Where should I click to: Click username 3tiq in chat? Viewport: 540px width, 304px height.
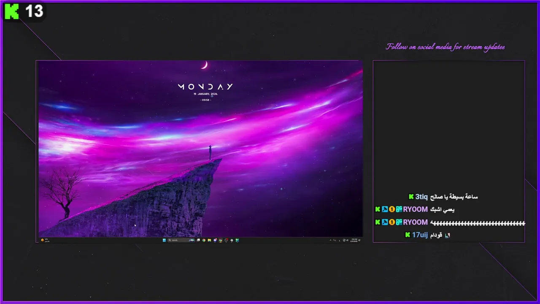(x=421, y=197)
